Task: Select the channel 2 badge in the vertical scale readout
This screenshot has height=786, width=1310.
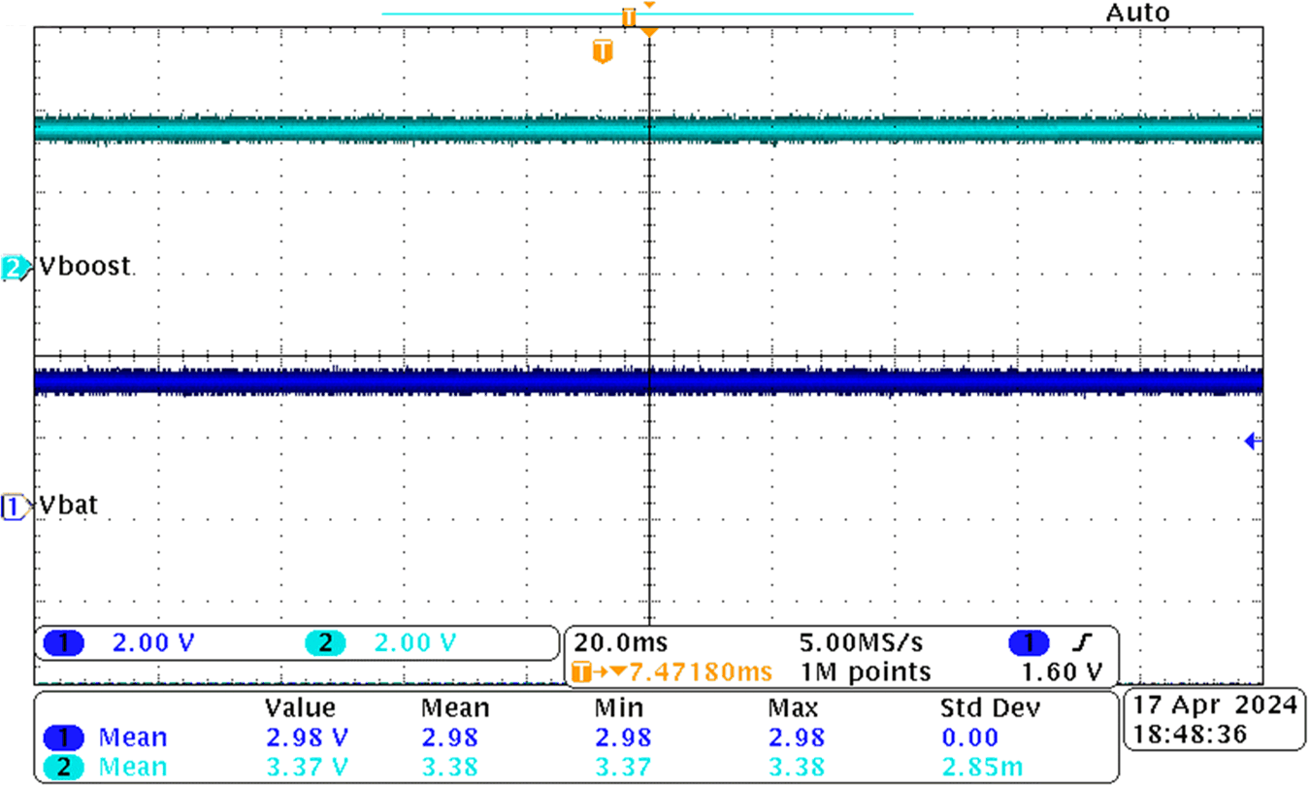Action: pyautogui.click(x=325, y=642)
